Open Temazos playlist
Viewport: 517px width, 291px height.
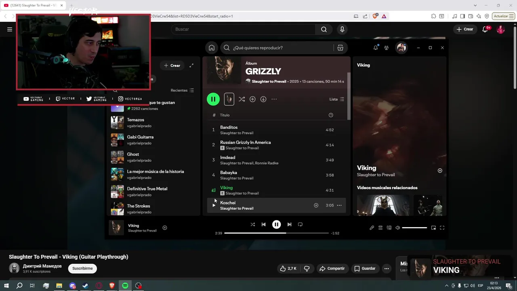tap(154, 122)
